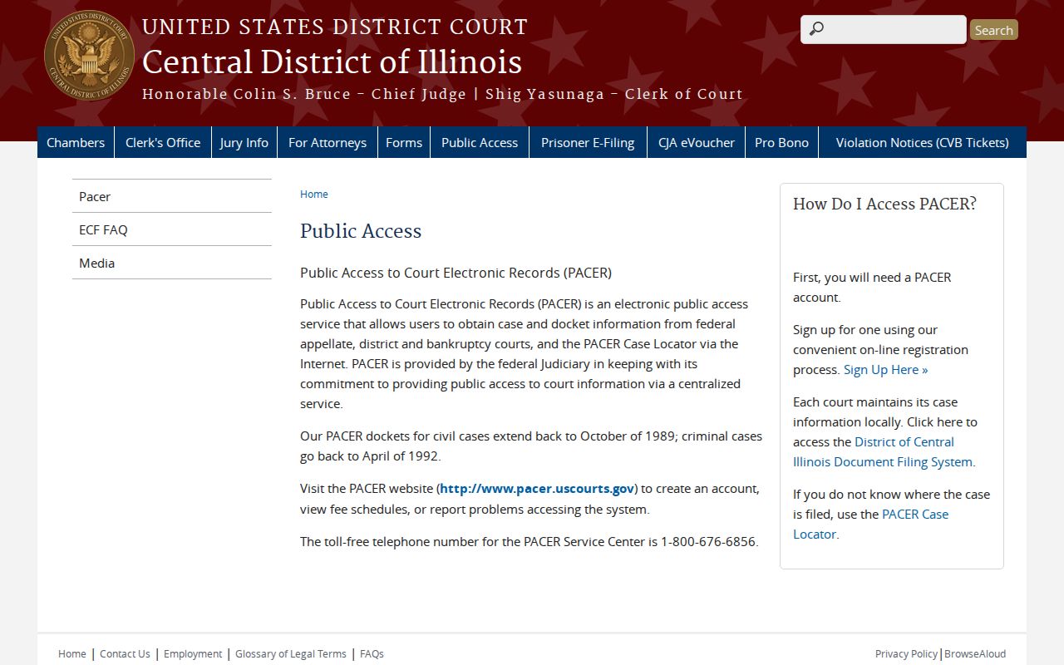Open the Forms menu
Image resolution: width=1064 pixels, height=665 pixels.
tap(404, 142)
